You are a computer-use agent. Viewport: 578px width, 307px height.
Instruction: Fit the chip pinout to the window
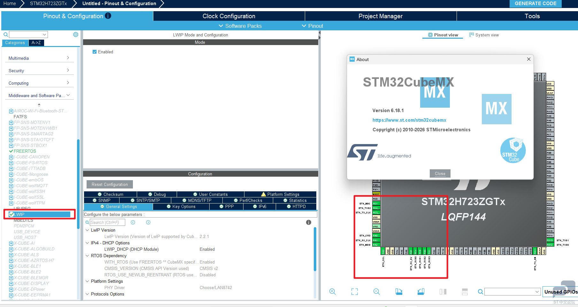point(355,292)
